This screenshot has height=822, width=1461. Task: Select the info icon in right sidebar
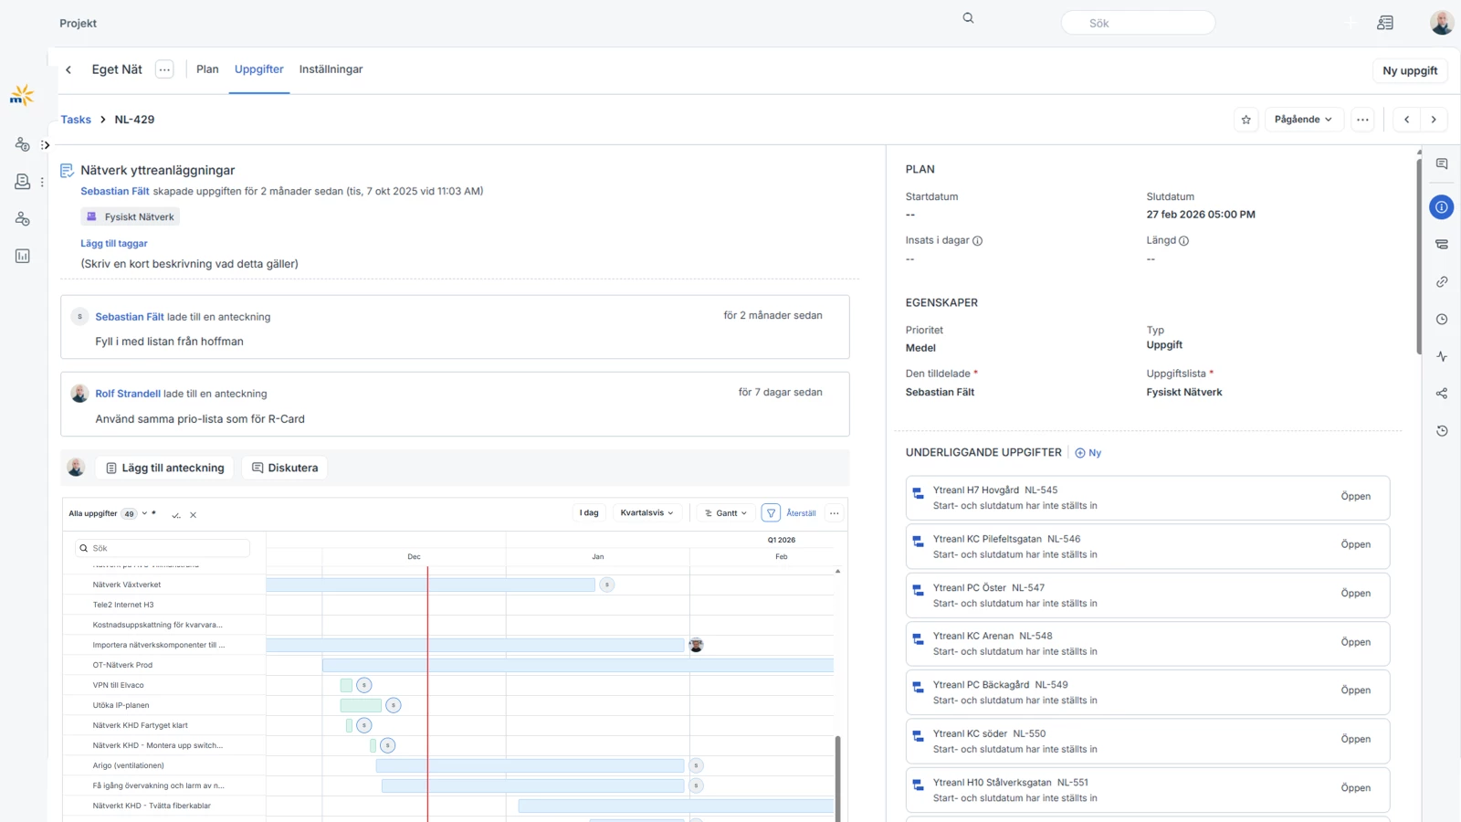[x=1442, y=207]
